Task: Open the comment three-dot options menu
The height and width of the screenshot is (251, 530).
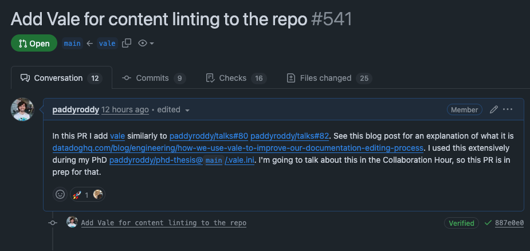Action: pyautogui.click(x=508, y=109)
